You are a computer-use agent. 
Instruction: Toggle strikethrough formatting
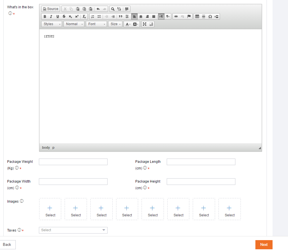point(64,17)
